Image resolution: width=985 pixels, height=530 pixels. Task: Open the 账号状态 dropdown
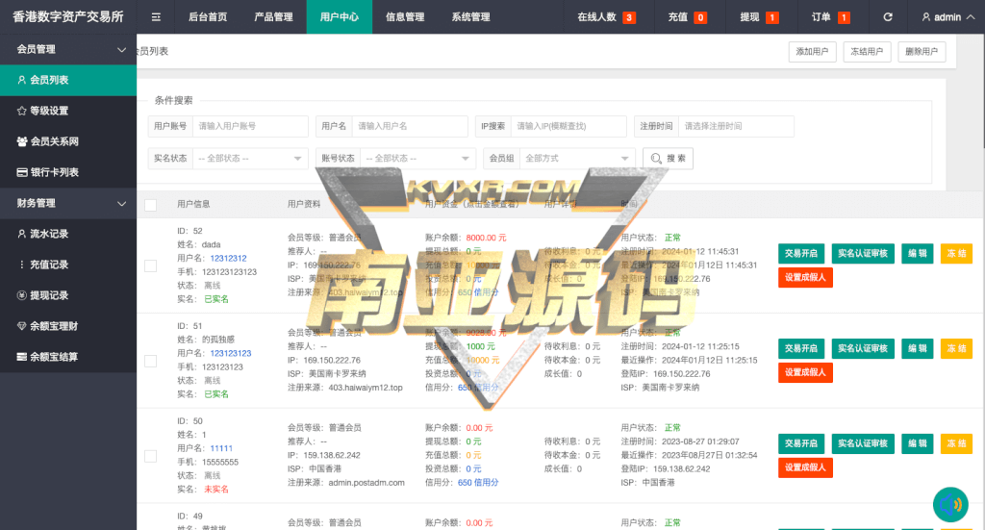pyautogui.click(x=417, y=159)
